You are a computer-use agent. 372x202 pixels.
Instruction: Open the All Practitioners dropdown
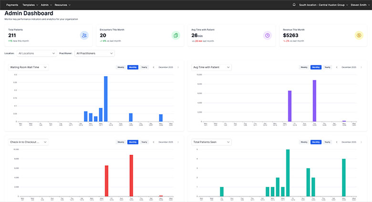pyautogui.click(x=95, y=53)
